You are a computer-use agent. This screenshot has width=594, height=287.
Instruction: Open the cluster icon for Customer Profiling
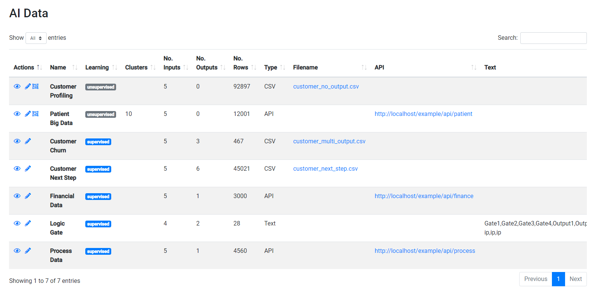[x=35, y=87]
